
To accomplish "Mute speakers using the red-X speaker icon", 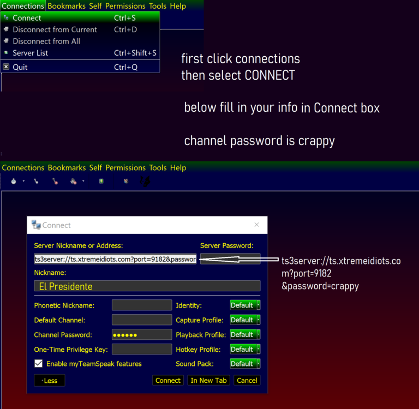I will click(x=74, y=182).
